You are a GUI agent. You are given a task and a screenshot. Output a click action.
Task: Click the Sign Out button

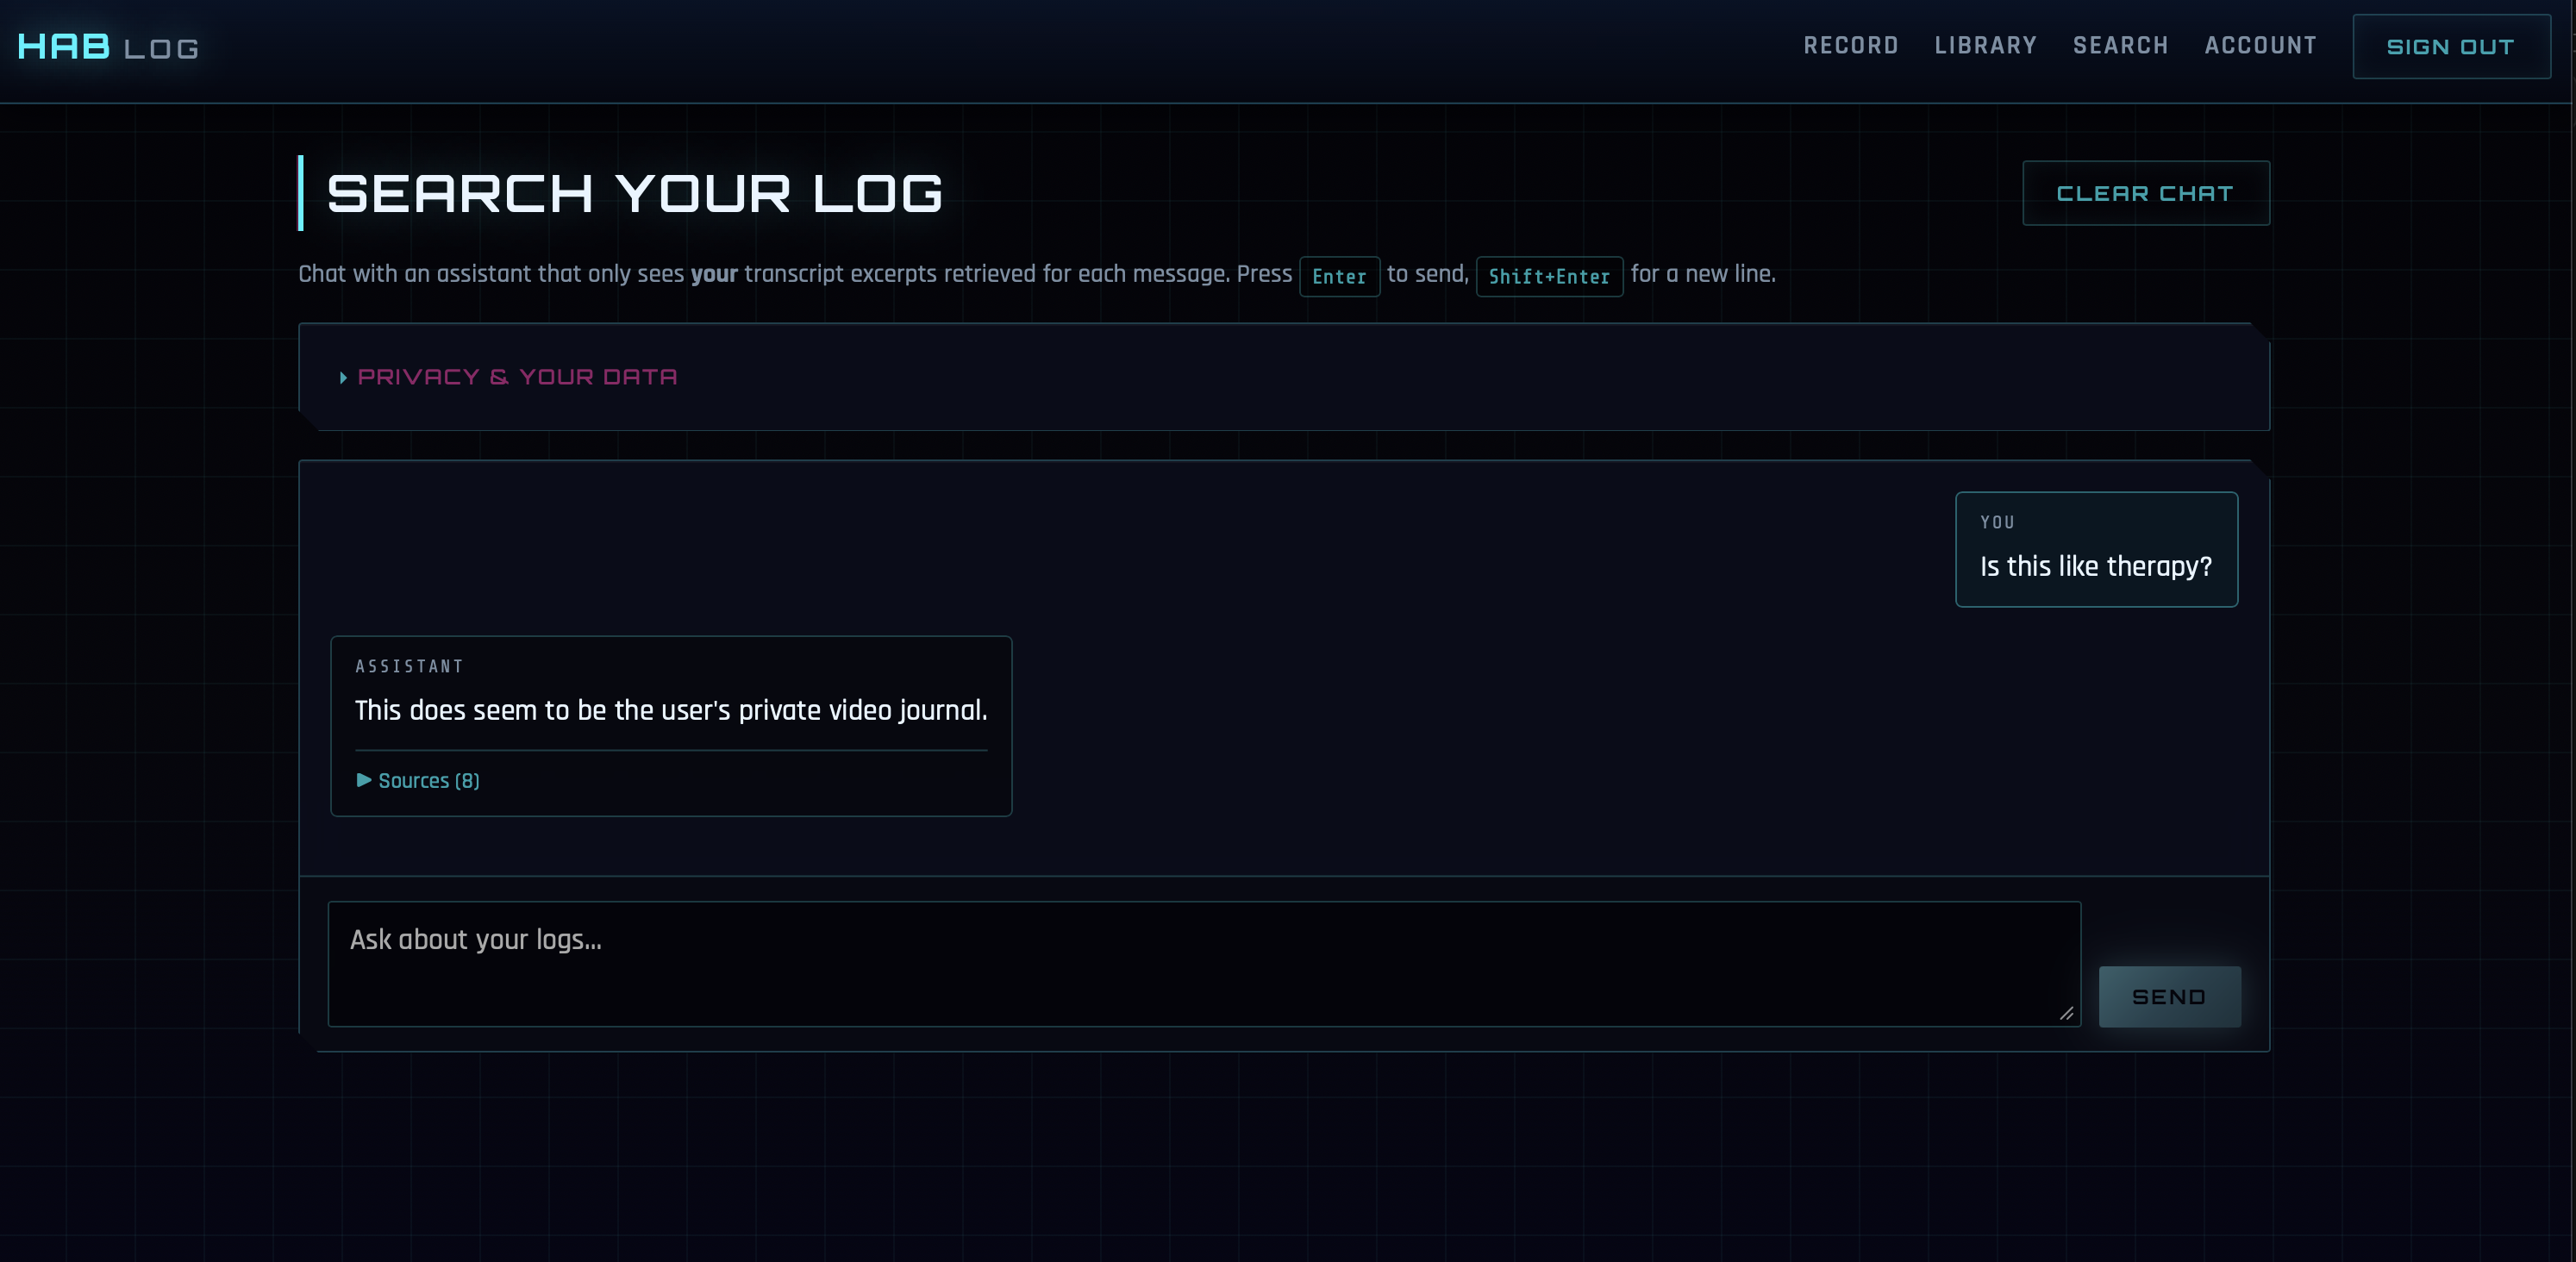tap(2451, 45)
